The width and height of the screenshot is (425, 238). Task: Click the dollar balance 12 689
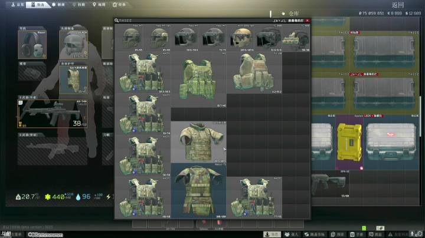(x=413, y=13)
